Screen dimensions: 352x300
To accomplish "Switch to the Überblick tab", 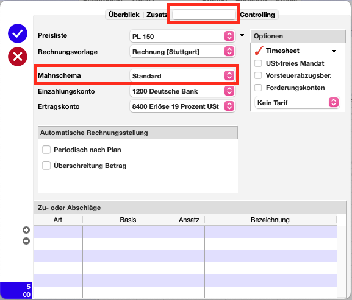I will coord(124,15).
